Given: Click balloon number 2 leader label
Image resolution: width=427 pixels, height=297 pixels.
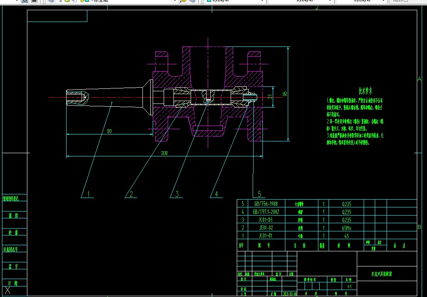Looking at the screenshot, I should pos(131,194).
